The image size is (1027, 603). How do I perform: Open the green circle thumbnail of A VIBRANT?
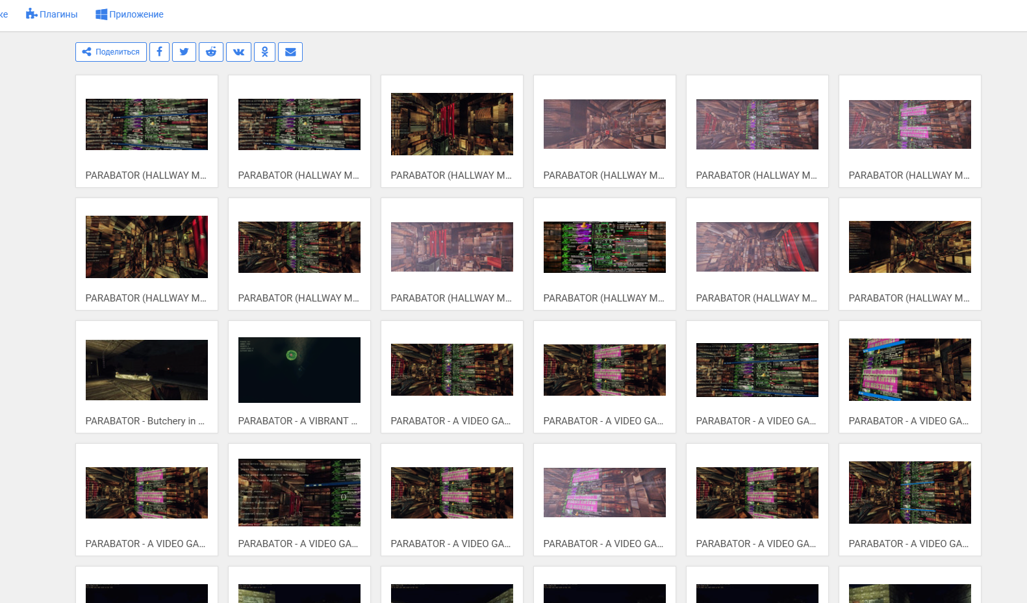(x=299, y=370)
